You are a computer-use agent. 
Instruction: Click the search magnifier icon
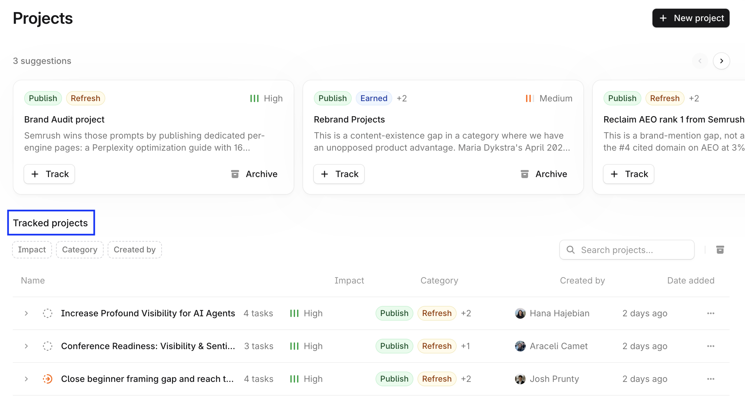click(x=571, y=250)
